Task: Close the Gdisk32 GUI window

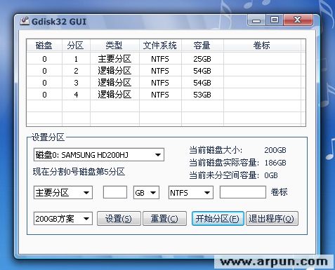Action: click(x=298, y=20)
